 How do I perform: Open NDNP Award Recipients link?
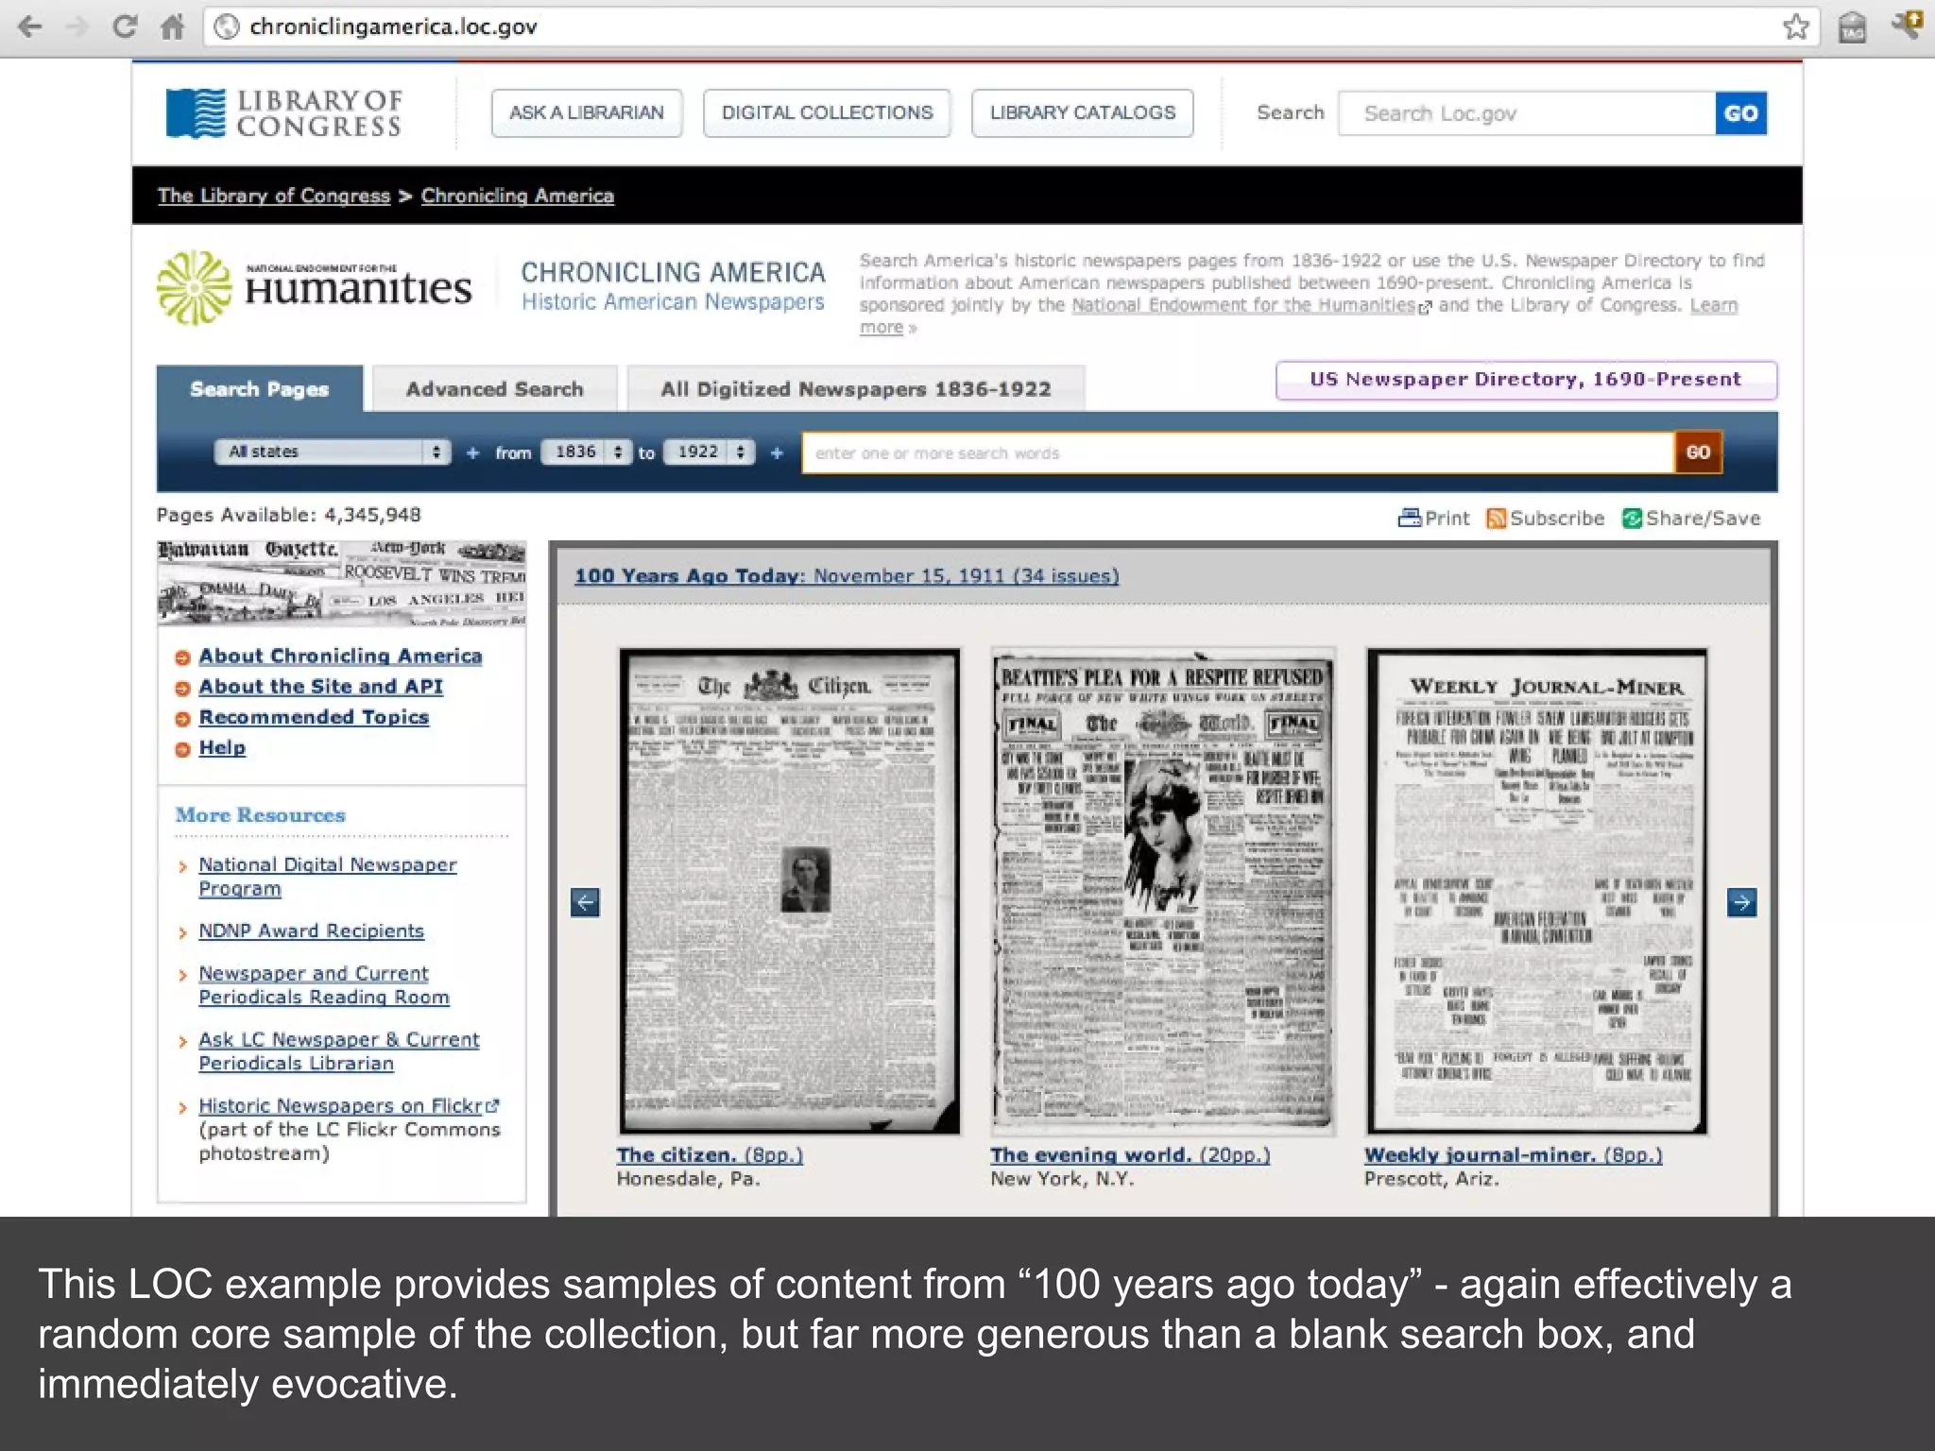311,930
